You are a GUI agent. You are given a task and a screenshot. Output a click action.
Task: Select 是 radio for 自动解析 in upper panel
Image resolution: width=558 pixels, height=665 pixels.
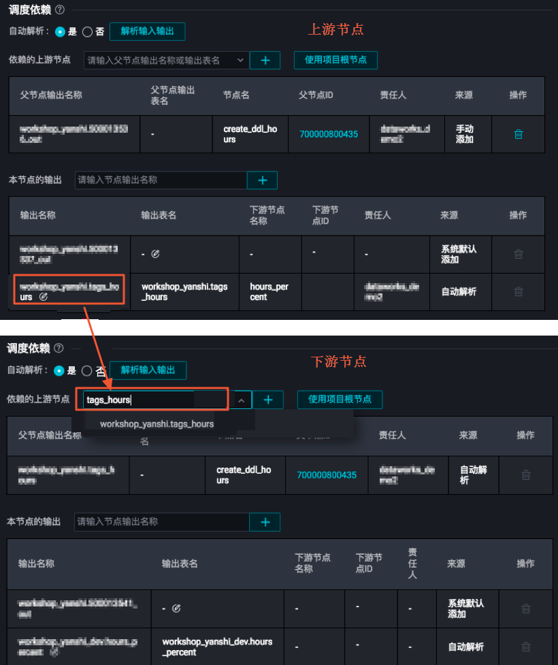60,32
